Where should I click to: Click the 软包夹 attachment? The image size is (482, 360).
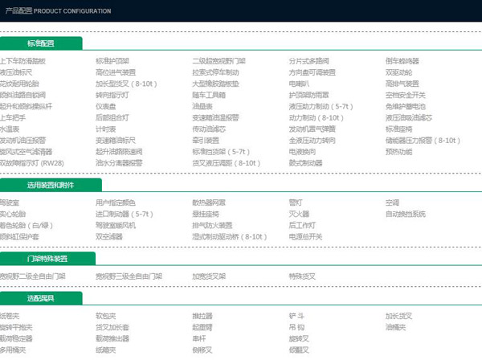point(106,316)
